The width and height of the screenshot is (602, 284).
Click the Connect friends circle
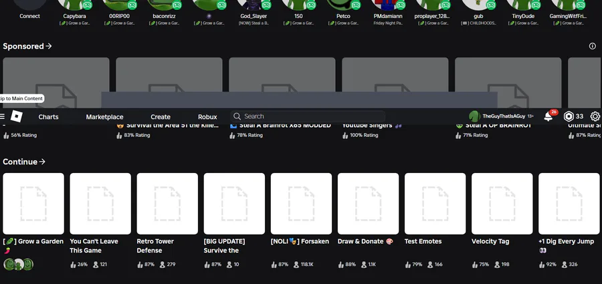[30, 5]
